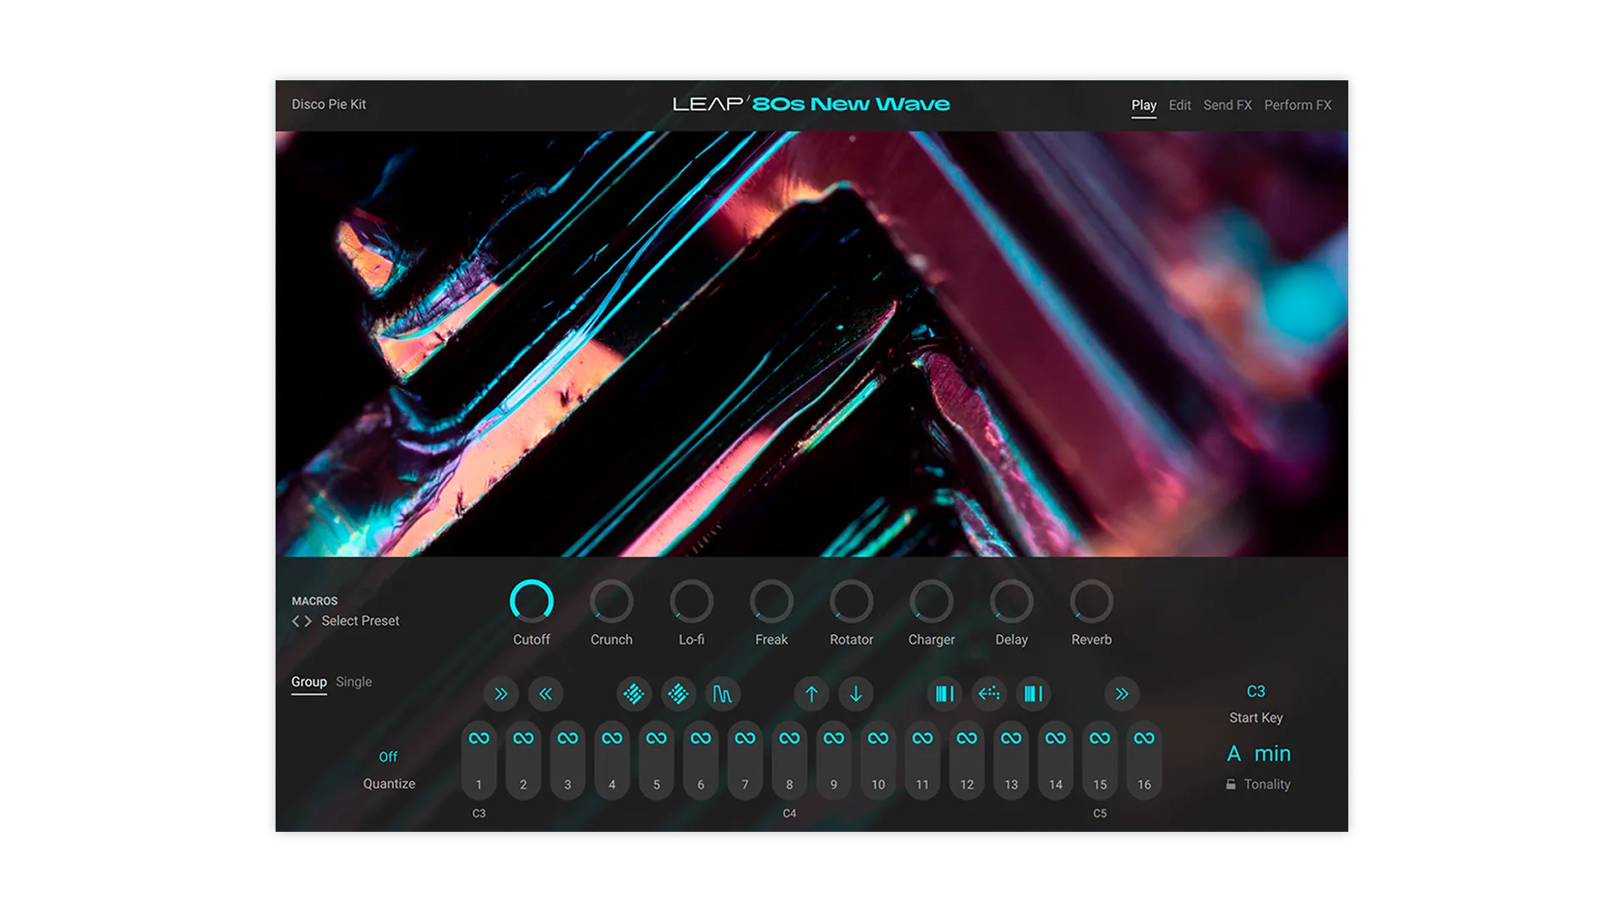This screenshot has height=913, width=1623.
Task: Click the previous preset left chevron
Action: 294,621
